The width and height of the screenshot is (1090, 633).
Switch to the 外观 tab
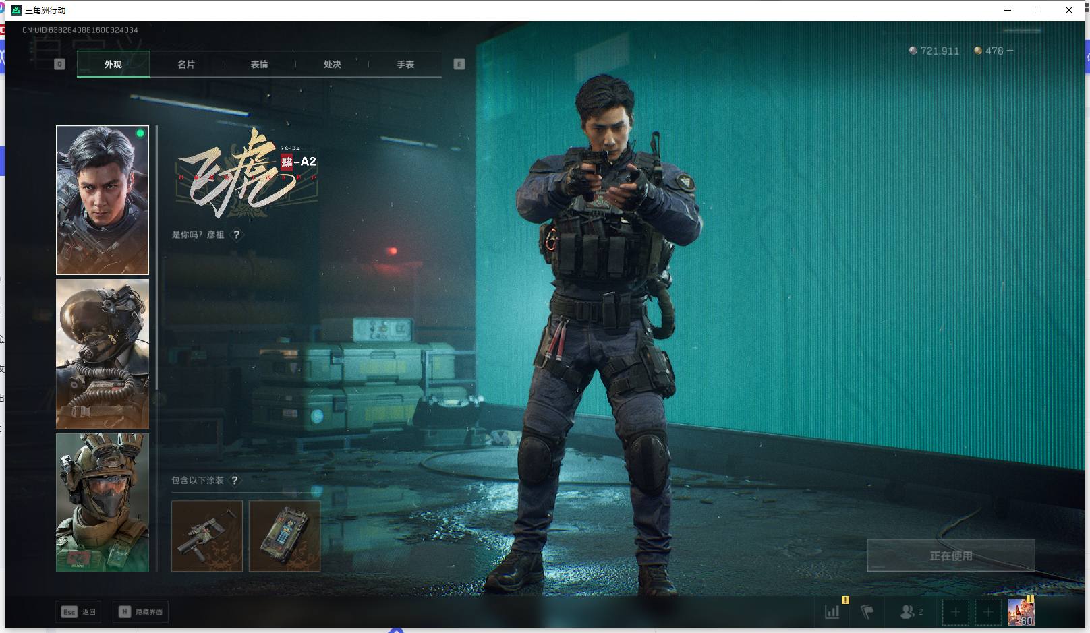pyautogui.click(x=113, y=64)
